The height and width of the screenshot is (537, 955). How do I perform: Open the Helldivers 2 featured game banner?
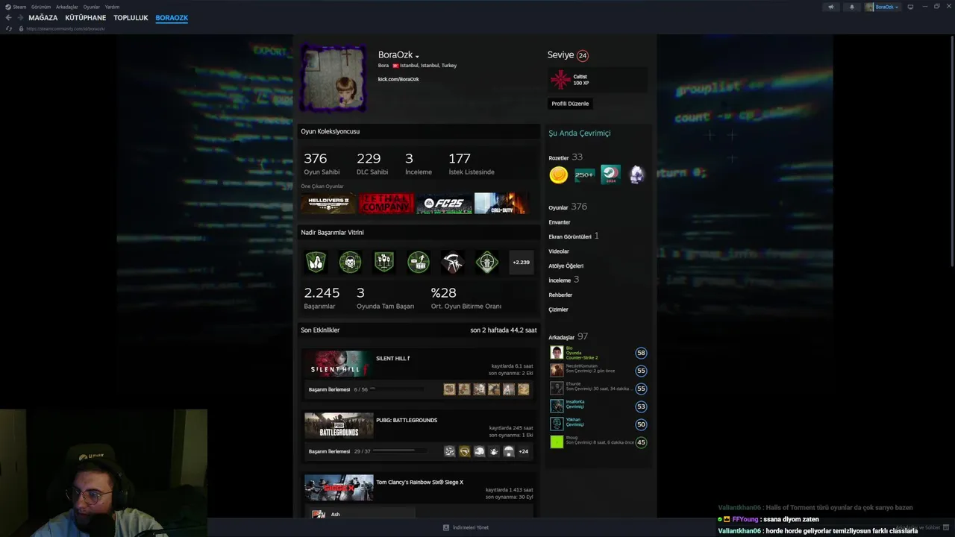point(328,204)
